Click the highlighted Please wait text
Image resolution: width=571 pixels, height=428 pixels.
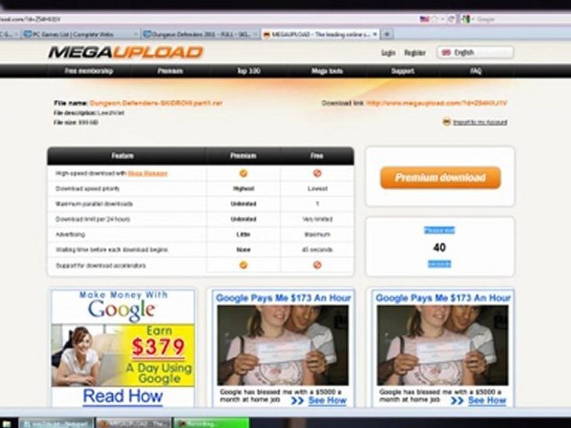click(440, 231)
